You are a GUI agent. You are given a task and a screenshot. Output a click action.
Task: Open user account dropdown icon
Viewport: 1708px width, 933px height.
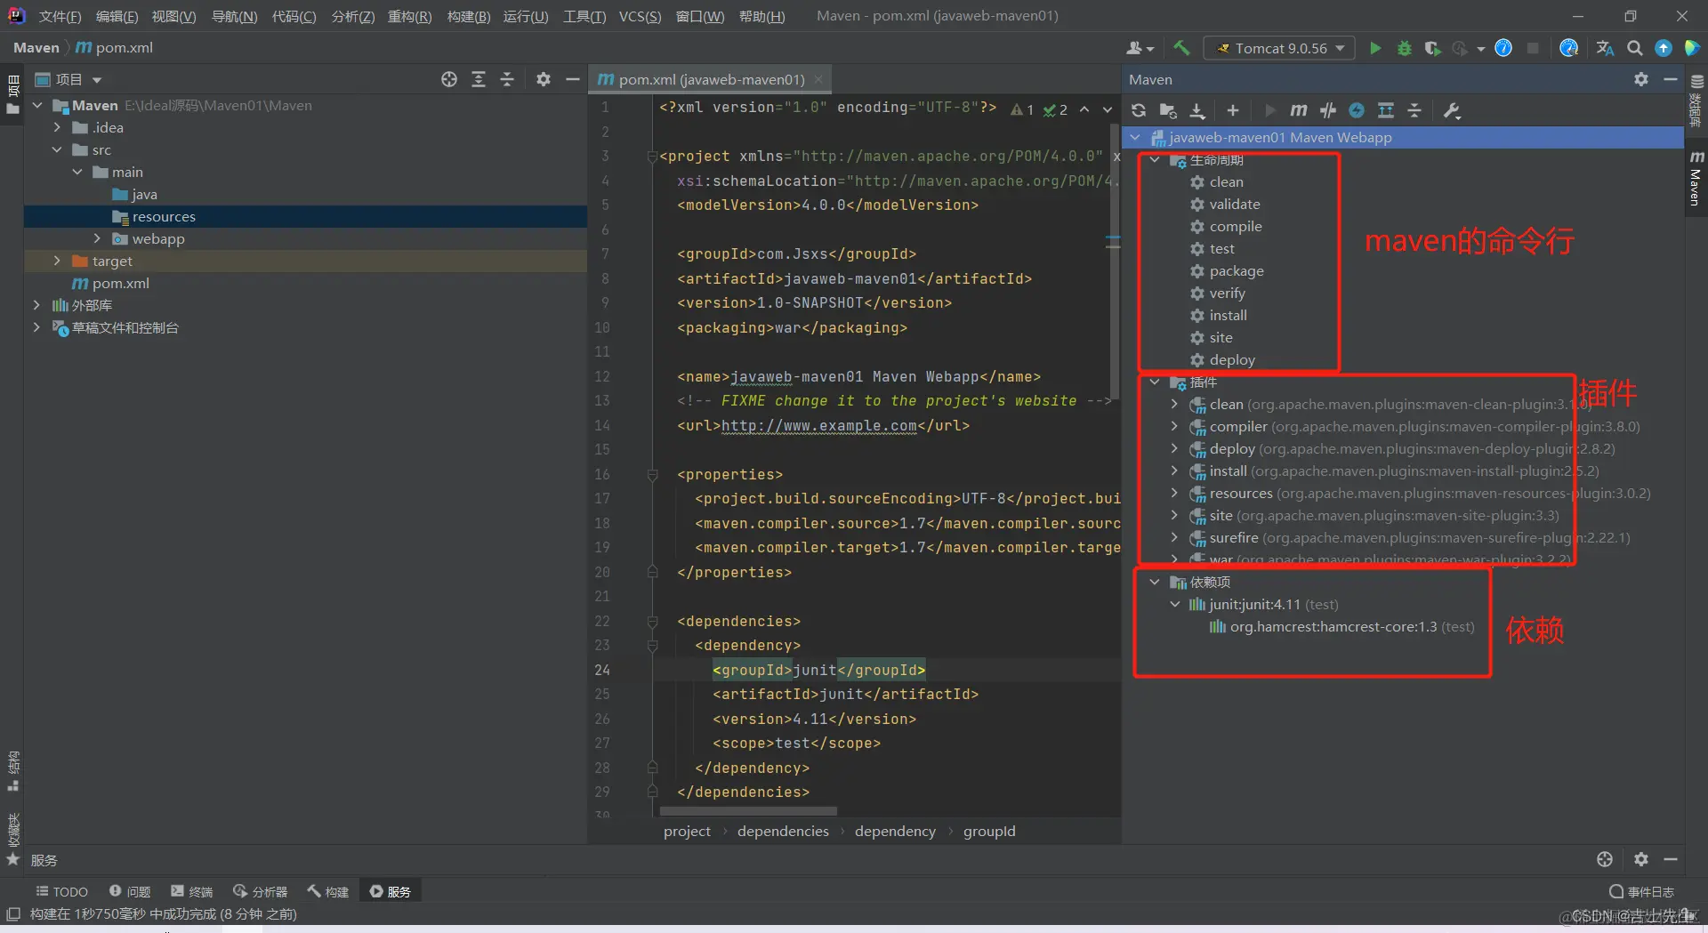1140,48
